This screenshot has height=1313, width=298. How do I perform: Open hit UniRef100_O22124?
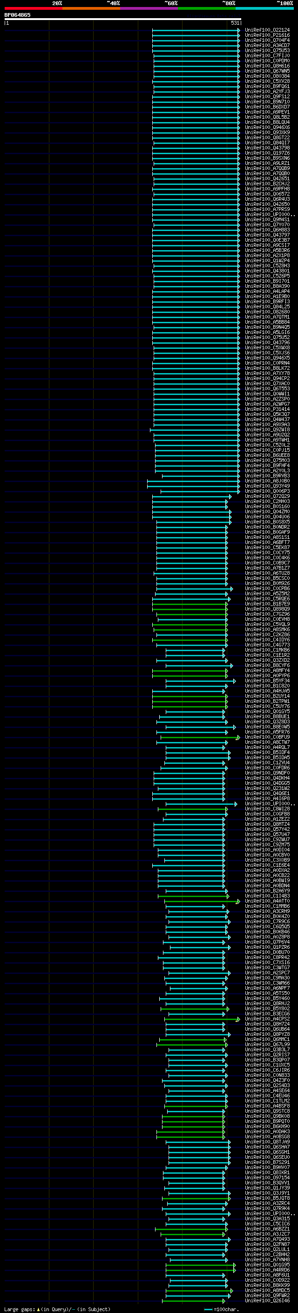[x=267, y=30]
